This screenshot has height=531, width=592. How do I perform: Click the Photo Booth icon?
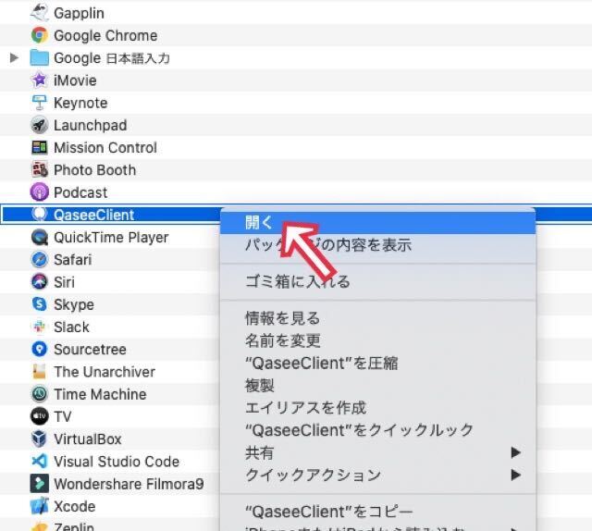tap(39, 169)
